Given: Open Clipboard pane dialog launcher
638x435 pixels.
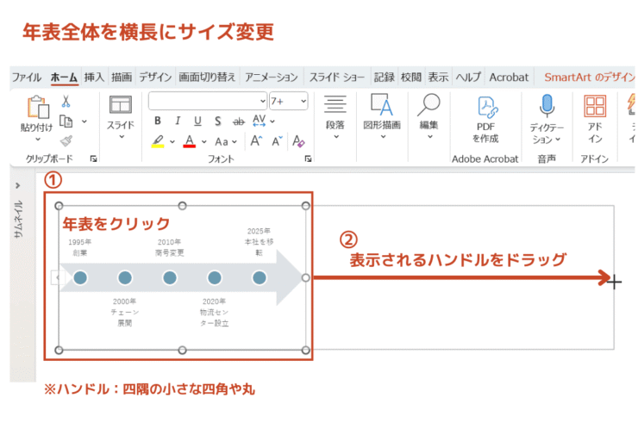Looking at the screenshot, I should 94,159.
